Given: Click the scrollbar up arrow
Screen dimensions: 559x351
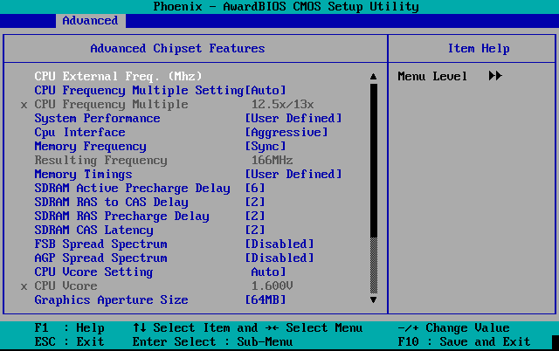Looking at the screenshot, I should point(373,76).
